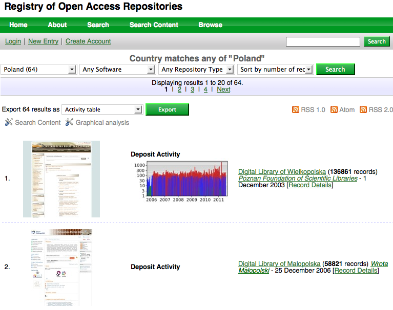393x310 pixels.
Task: Open Digital Library of Malopolska link
Action: 279,264
